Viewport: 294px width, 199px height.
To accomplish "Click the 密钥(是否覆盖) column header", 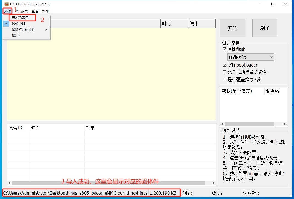I will [242, 91].
